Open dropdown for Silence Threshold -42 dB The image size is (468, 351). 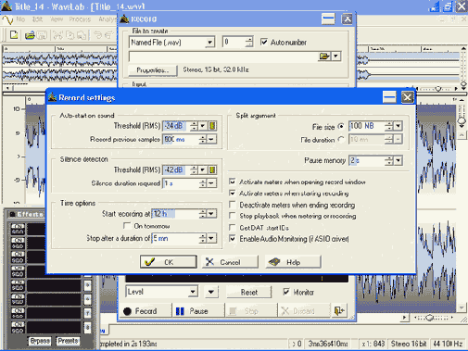point(203,169)
